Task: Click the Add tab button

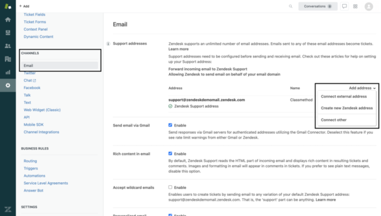Action: pyautogui.click(x=24, y=7)
